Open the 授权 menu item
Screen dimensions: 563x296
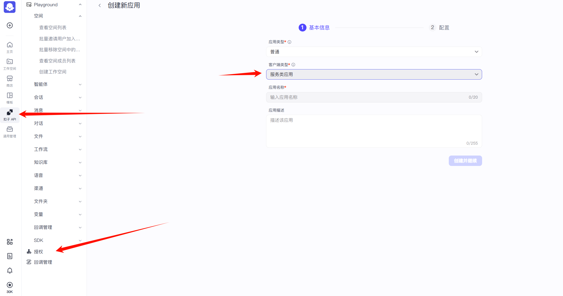tap(39, 252)
